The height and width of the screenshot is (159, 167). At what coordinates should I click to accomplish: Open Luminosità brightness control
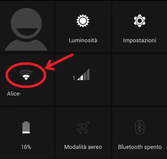coord(83,40)
